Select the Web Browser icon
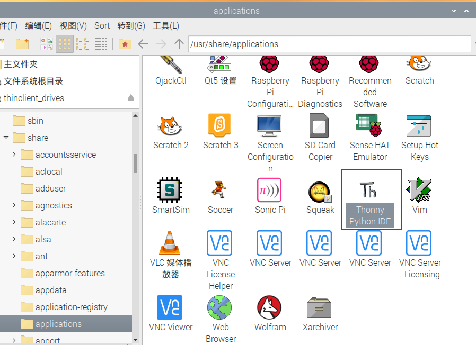476x345 pixels. pos(219,307)
